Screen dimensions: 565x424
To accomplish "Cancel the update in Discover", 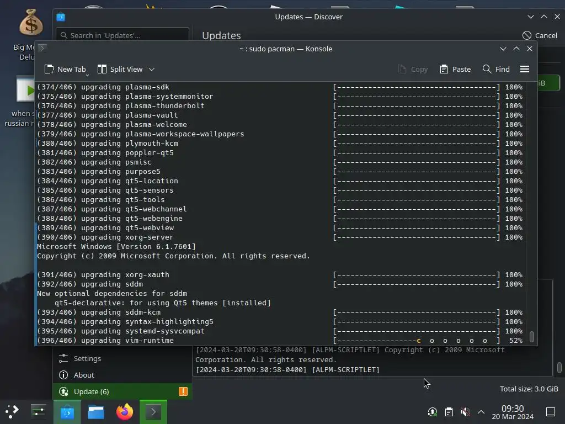I will pos(540,35).
